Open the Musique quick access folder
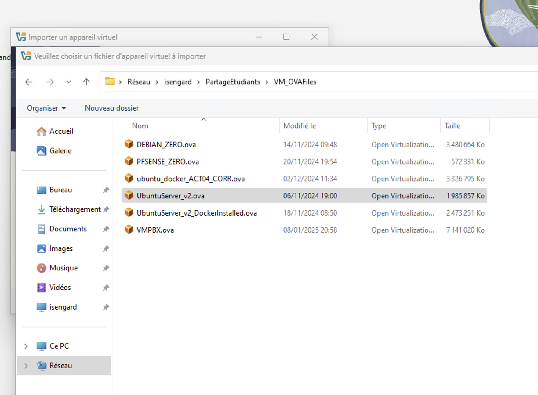538x395 pixels. [x=63, y=268]
